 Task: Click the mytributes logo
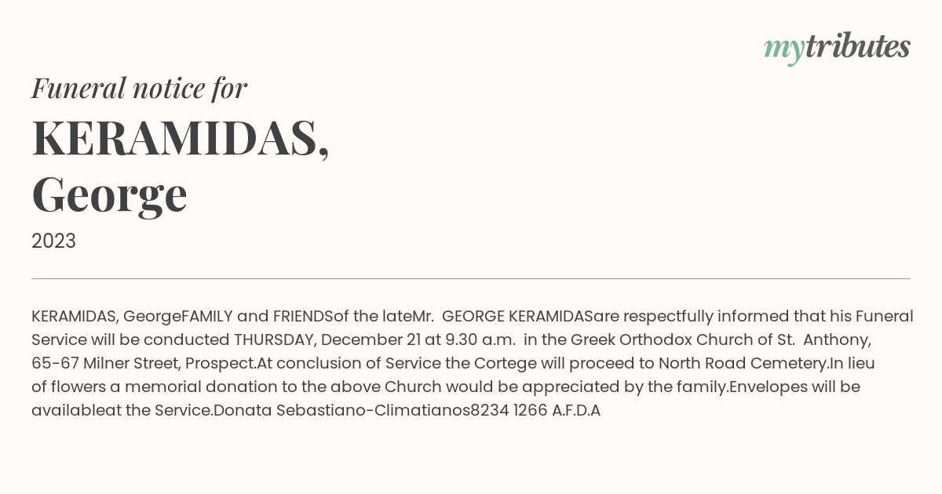pyautogui.click(x=837, y=48)
